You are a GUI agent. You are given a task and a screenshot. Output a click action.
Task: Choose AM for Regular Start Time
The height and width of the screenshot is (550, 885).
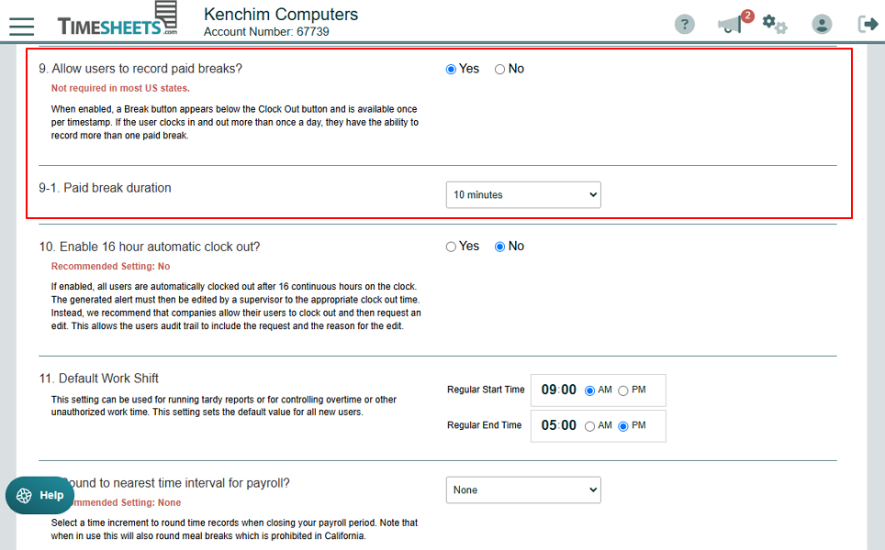tap(589, 390)
